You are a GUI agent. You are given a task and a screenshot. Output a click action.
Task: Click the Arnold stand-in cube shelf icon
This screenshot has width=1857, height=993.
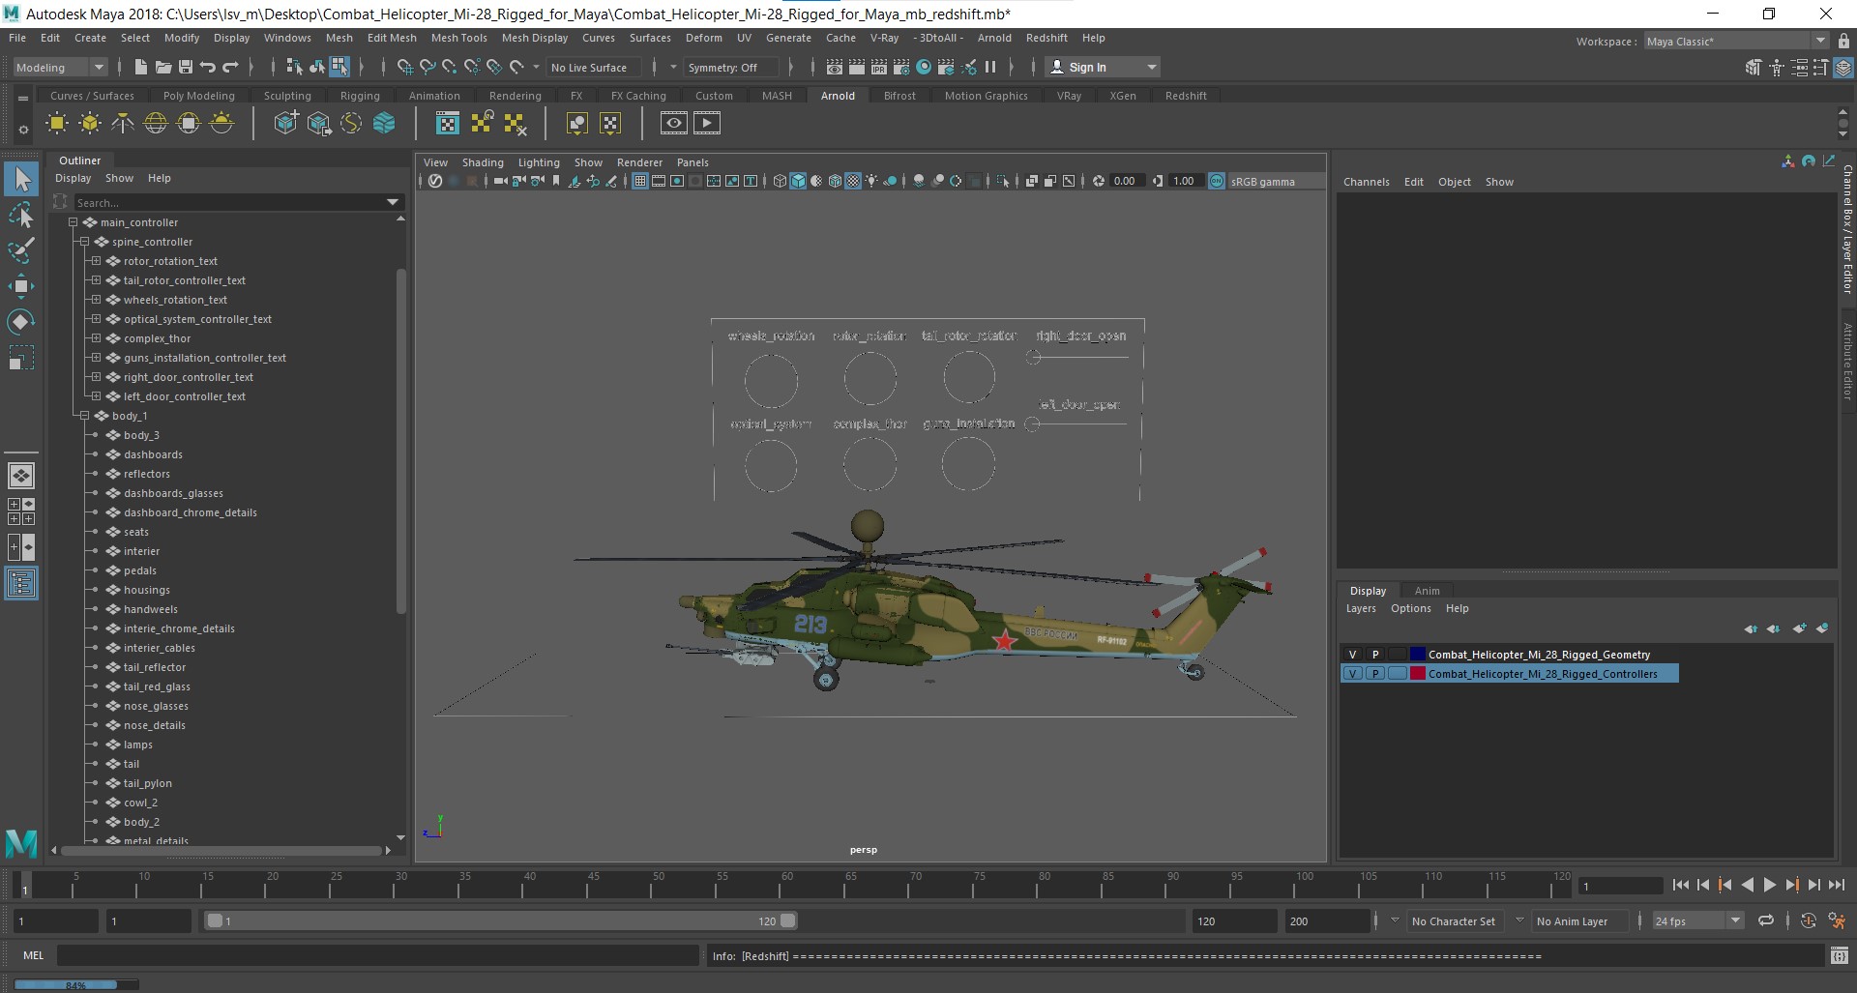(286, 123)
